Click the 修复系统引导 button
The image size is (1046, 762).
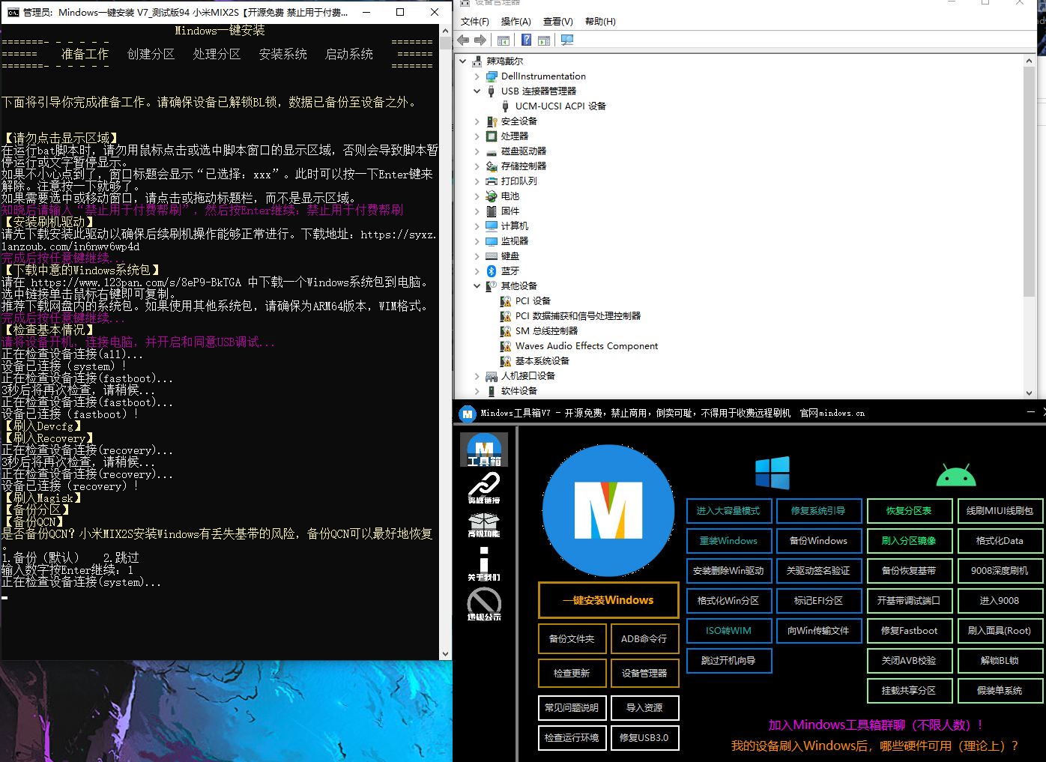(x=818, y=510)
